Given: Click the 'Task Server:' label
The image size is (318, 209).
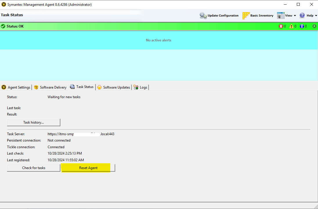Looking at the screenshot, I should (16, 134).
